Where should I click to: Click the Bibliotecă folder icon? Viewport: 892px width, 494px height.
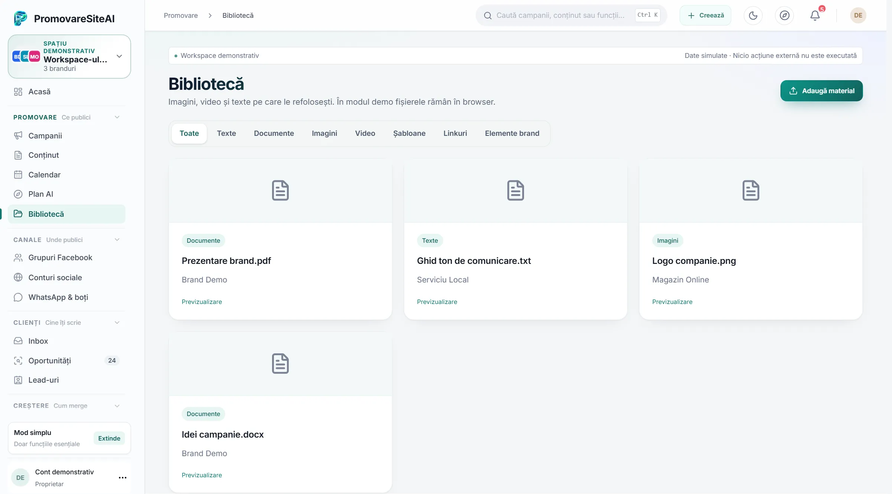[18, 214]
